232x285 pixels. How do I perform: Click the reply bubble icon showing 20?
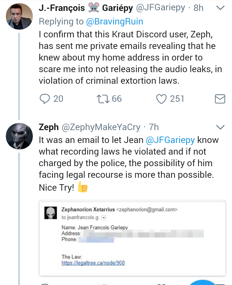45,99
